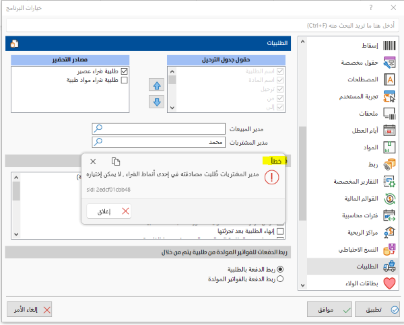
Task: Select the أيام العطل calendar icon
Action: pyautogui.click(x=389, y=131)
